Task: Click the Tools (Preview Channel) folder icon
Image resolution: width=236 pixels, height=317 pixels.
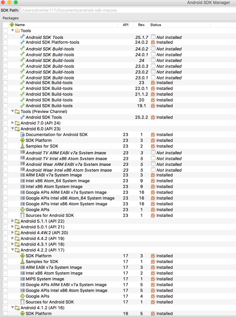Action: [x=17, y=112]
